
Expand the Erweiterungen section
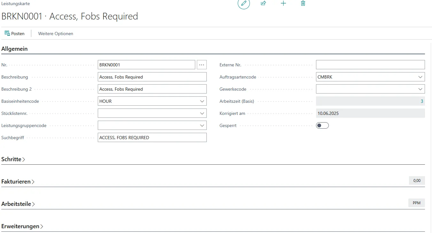[x=22, y=226]
